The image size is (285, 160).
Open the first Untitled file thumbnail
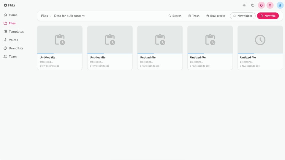(60, 40)
